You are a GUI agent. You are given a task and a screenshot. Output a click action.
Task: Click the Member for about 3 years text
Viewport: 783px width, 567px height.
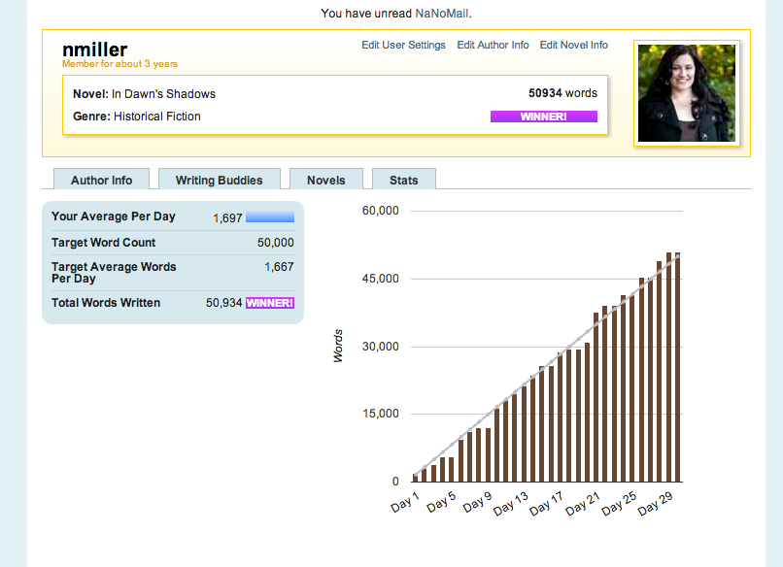point(119,64)
